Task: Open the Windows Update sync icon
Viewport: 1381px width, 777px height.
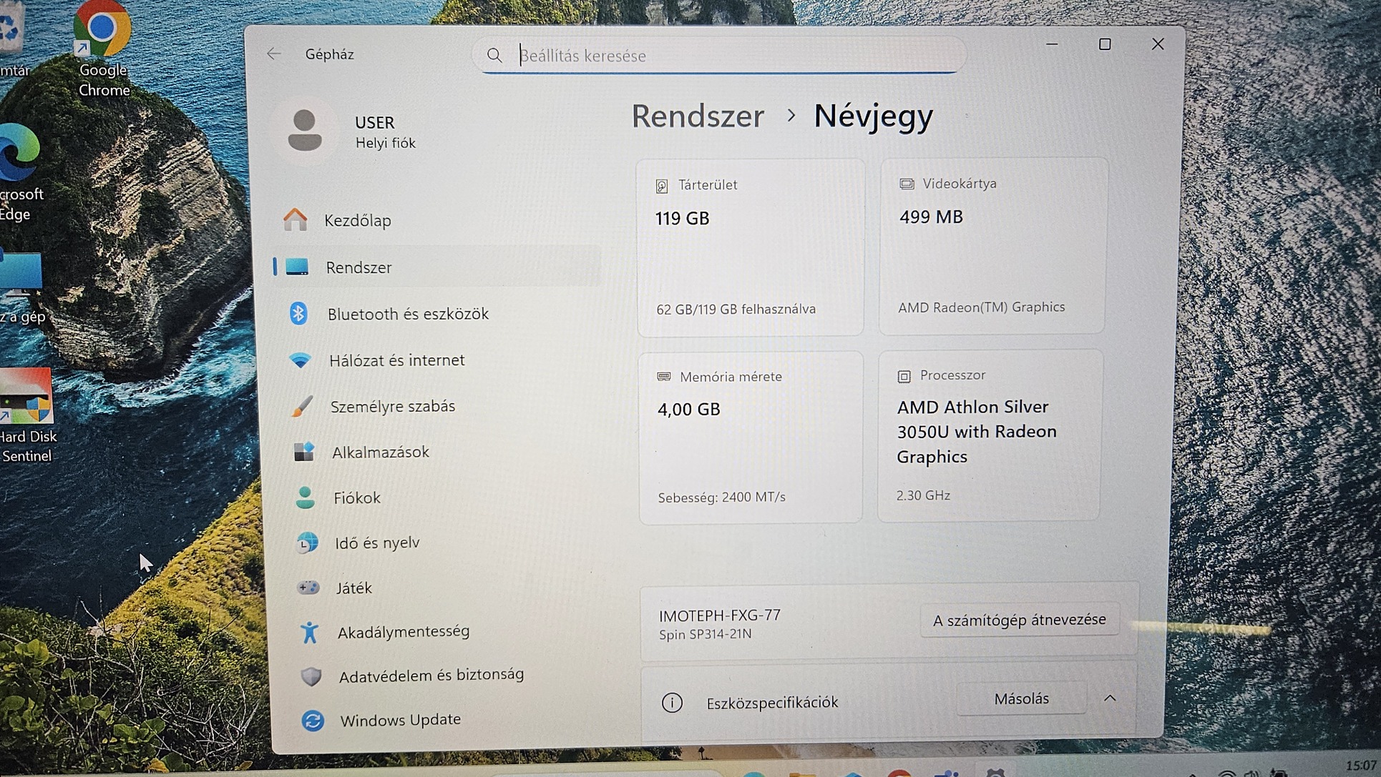Action: (313, 720)
